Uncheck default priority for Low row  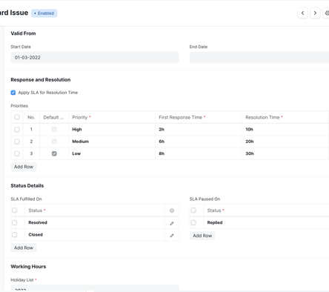point(54,153)
